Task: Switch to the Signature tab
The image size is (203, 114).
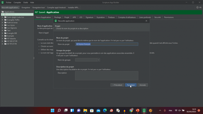Action: point(89,17)
